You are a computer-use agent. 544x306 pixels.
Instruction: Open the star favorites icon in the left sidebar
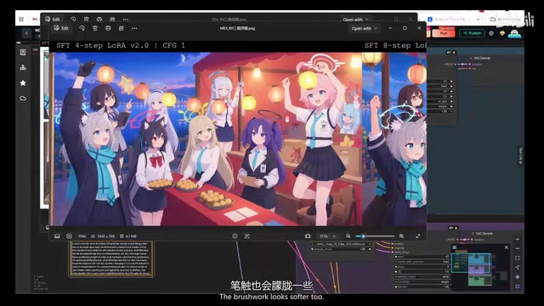click(23, 83)
